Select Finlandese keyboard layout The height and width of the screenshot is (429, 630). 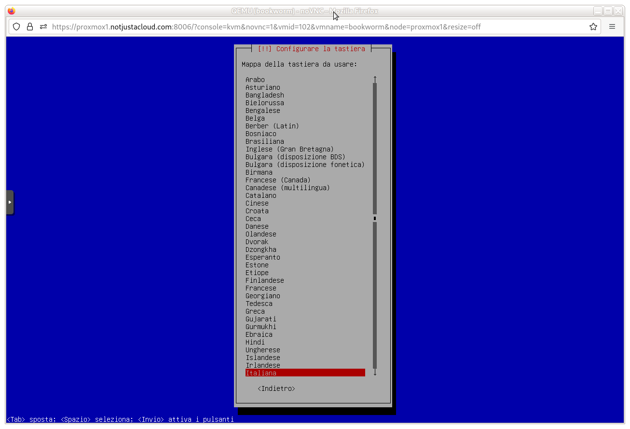click(265, 280)
